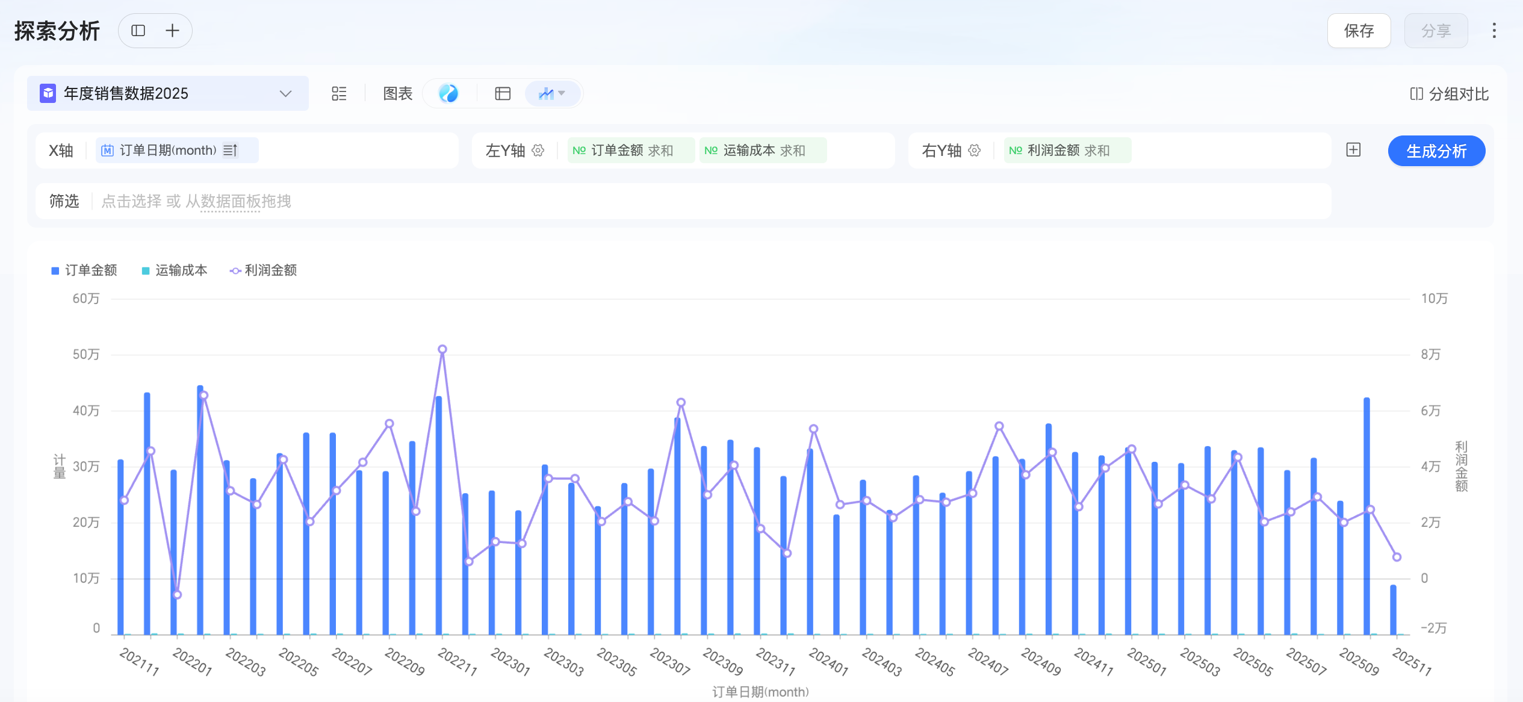Open left Y-axis settings gear
Screen dimensions: 1523x702
click(538, 151)
